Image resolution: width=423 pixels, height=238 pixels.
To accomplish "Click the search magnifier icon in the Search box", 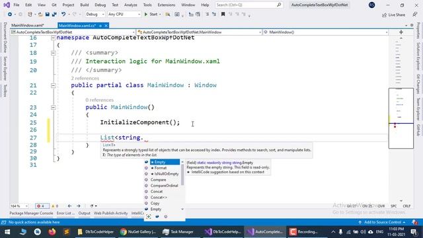I will (x=279, y=5).
